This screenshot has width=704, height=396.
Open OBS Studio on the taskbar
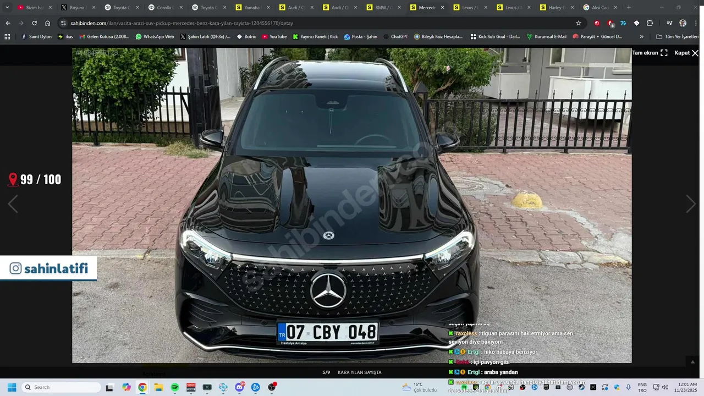pyautogui.click(x=272, y=387)
